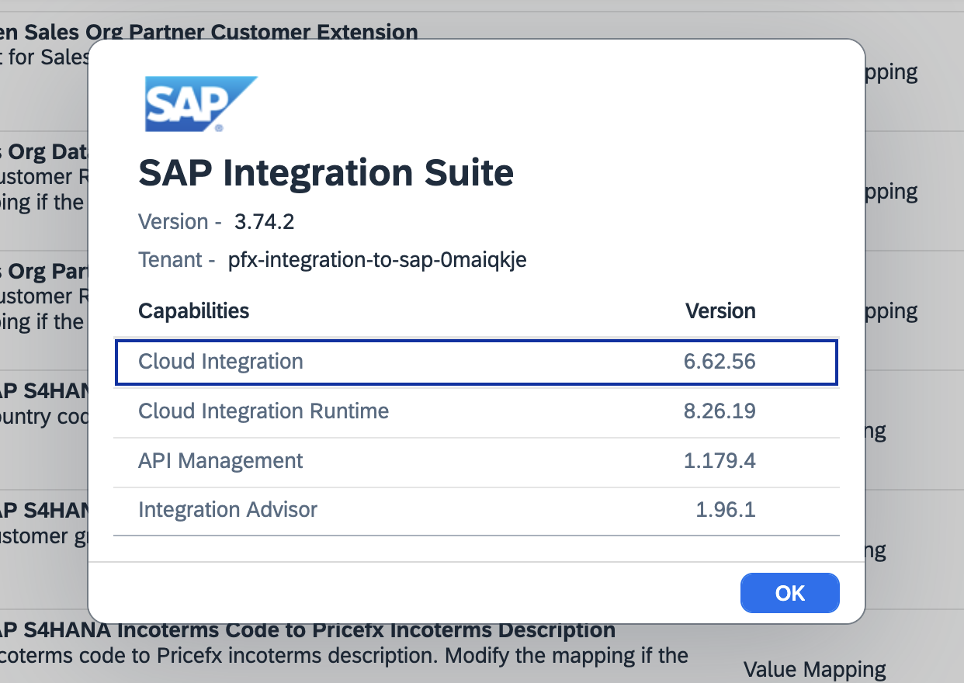Viewport: 964px width, 683px height.
Task: Click the SAP Integration Suite dialog title
Action: [325, 173]
